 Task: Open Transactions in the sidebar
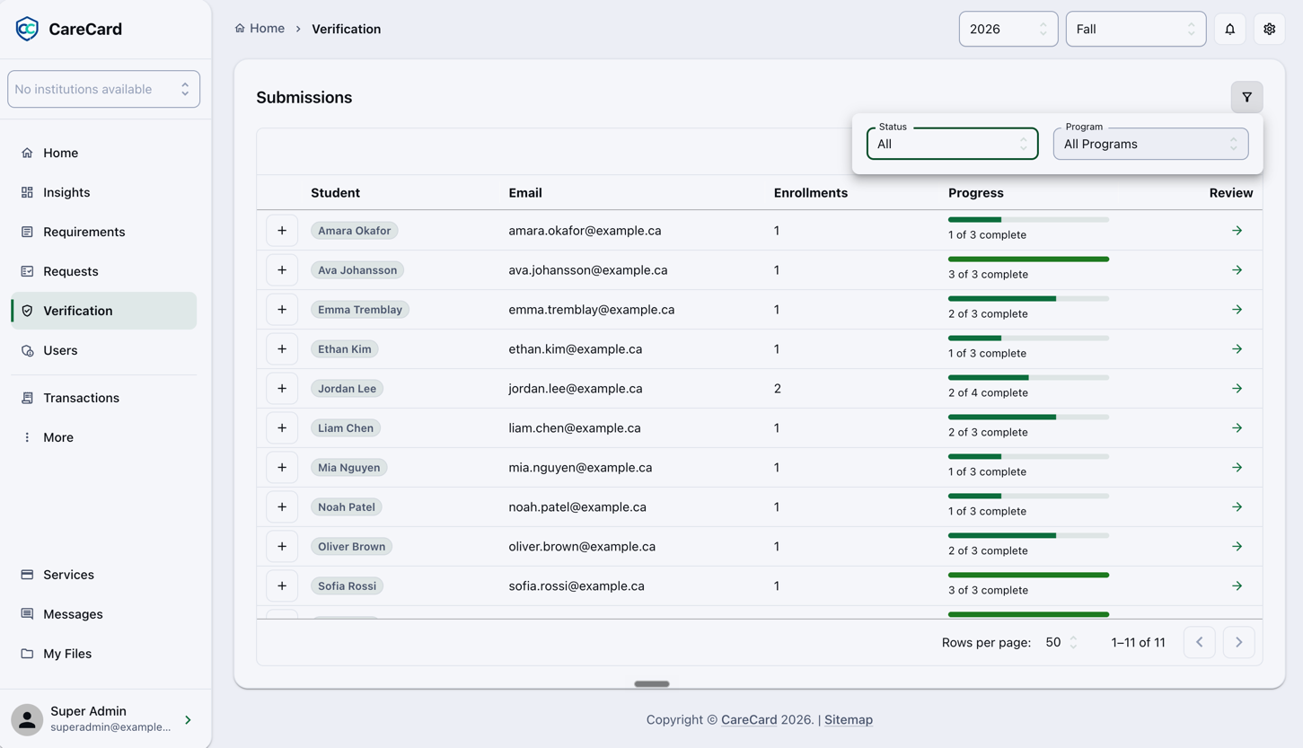(103, 398)
